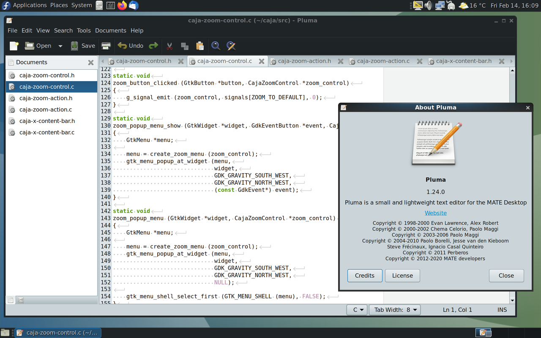Close the Documents side panel
The image size is (541, 338).
coord(90,63)
